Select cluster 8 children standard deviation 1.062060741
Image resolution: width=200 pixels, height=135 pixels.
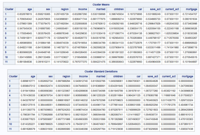[x=116, y=114]
